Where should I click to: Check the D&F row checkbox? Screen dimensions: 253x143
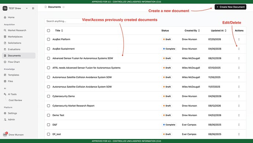coord(48,125)
